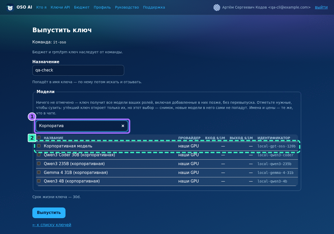Viewport: 334px width, 234px height.
Task: Select the Qwen3 Coder 30B (корпоративная) name
Action: [x=79, y=155]
